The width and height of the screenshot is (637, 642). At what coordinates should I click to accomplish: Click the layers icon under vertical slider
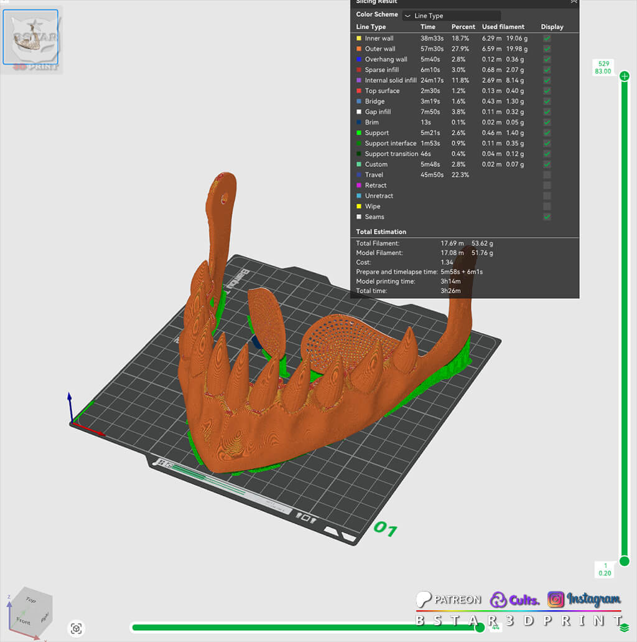coord(625,627)
